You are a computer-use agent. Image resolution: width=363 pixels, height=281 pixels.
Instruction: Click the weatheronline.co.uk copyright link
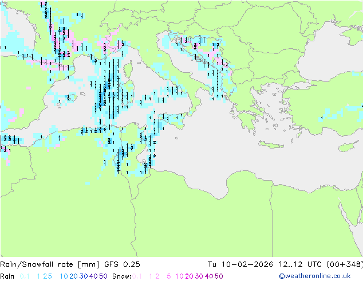314,276
